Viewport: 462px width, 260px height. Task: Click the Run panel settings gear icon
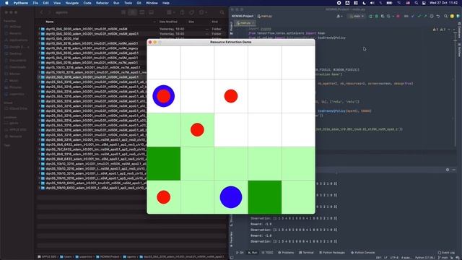pyautogui.click(x=448, y=170)
